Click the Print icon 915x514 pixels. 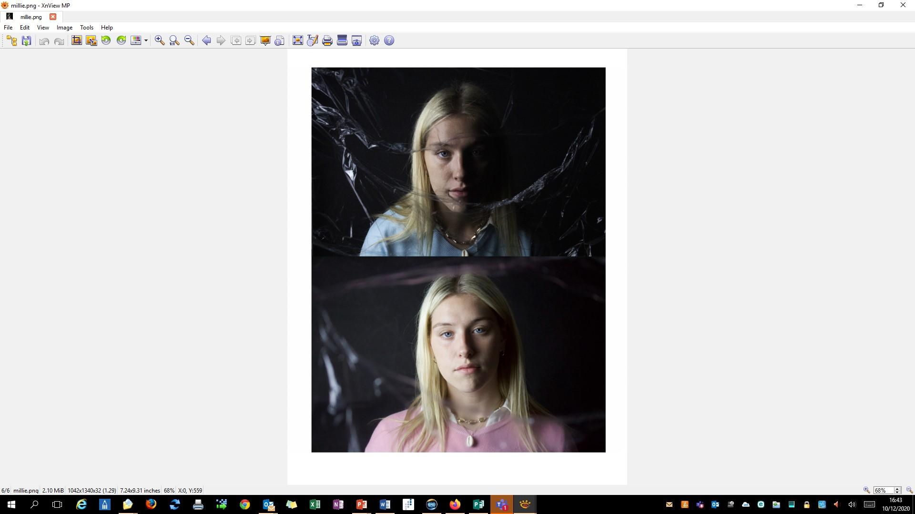(x=327, y=40)
